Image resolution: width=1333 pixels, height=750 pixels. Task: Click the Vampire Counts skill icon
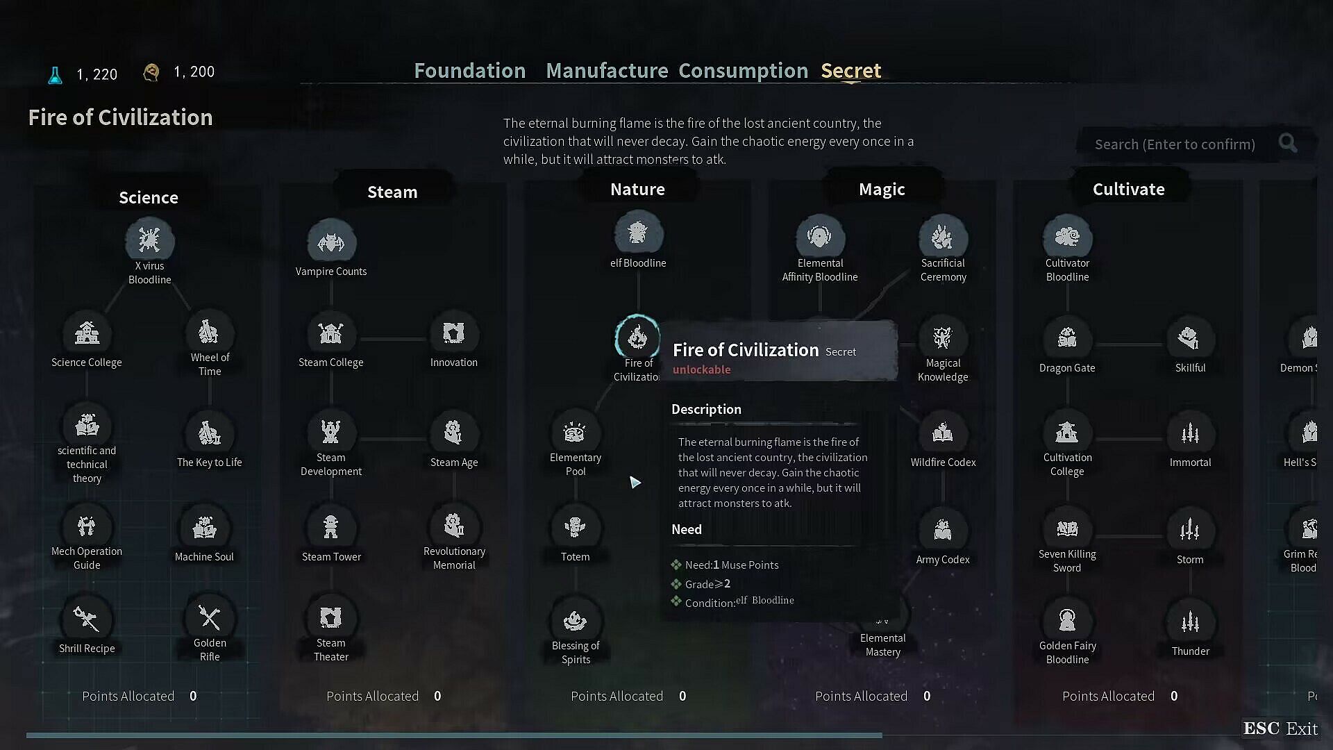(331, 243)
